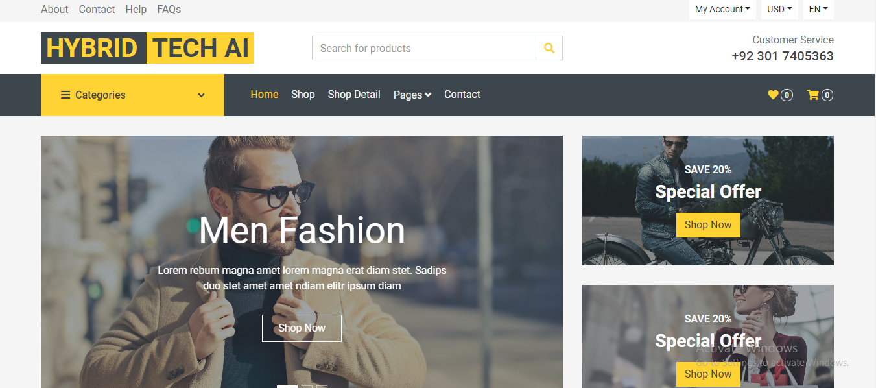Open the woman special offer image
The image size is (876, 388).
(x=708, y=336)
